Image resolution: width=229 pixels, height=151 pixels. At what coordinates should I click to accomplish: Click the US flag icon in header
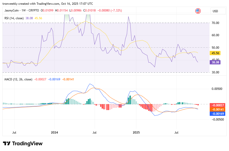click(198, 11)
